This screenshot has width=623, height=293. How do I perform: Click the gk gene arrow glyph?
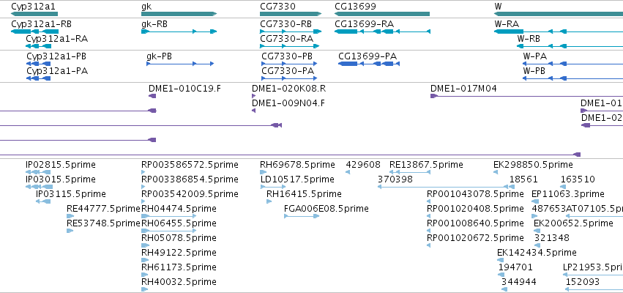[x=179, y=14]
